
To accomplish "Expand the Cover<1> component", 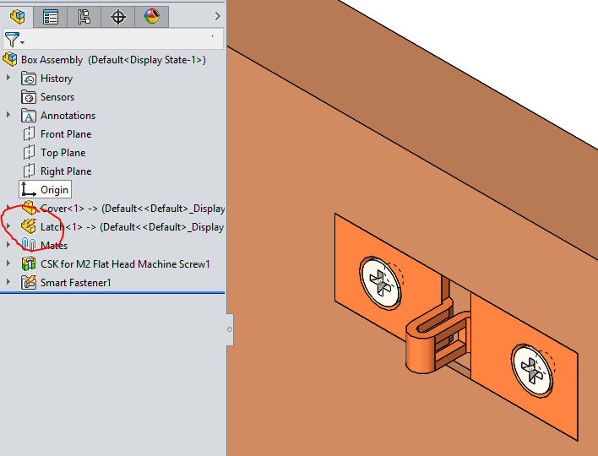I will click(x=8, y=208).
